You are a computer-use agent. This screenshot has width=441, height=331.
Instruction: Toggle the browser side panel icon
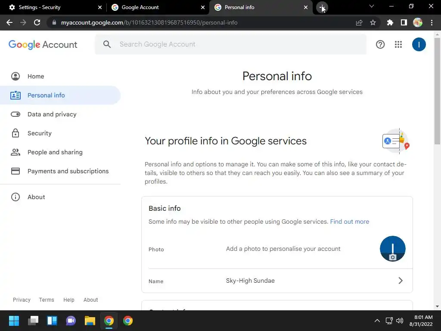tap(404, 22)
